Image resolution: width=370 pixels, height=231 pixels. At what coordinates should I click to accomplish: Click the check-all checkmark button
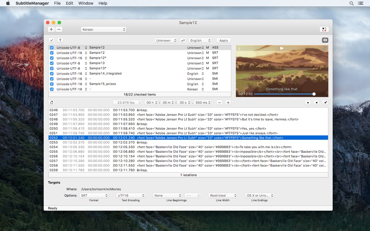51,40
